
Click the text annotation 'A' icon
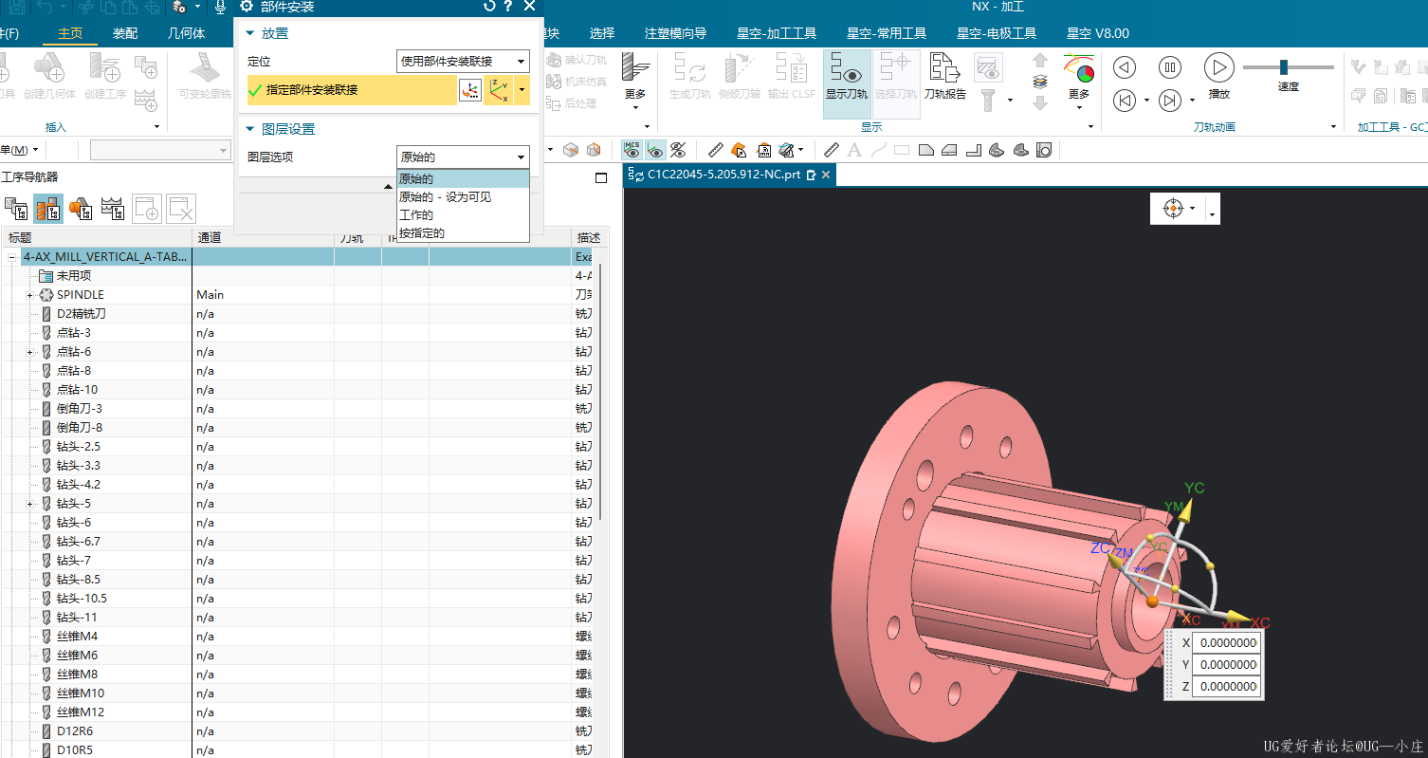854,150
